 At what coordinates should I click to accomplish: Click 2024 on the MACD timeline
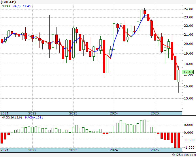tap(114, 150)
